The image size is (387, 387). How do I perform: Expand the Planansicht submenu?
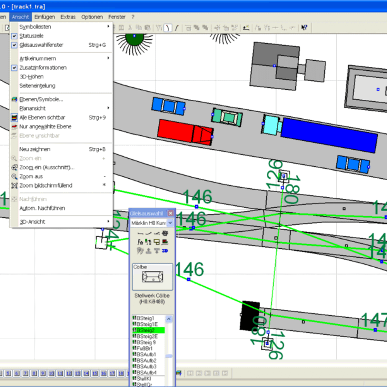[61, 108]
